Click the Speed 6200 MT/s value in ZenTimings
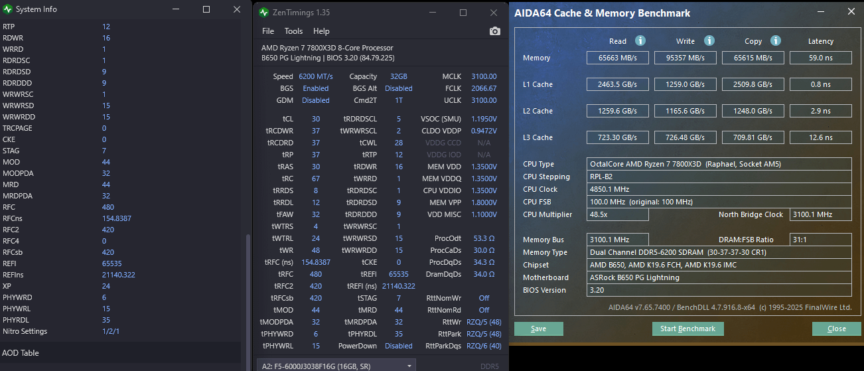The image size is (864, 371). pos(316,76)
